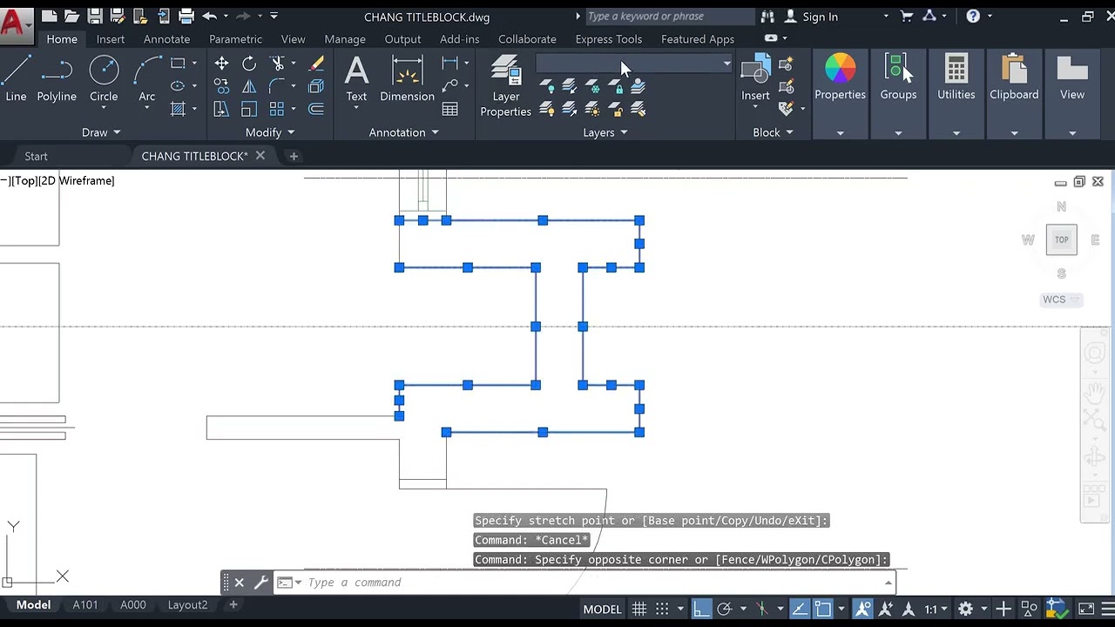Toggle annotation objects visibility in status bar
The image size is (1115, 627).
point(863,609)
